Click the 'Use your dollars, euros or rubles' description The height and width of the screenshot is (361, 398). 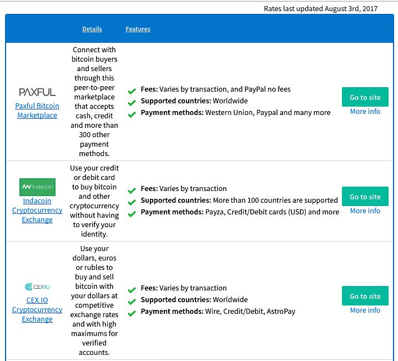point(94,300)
